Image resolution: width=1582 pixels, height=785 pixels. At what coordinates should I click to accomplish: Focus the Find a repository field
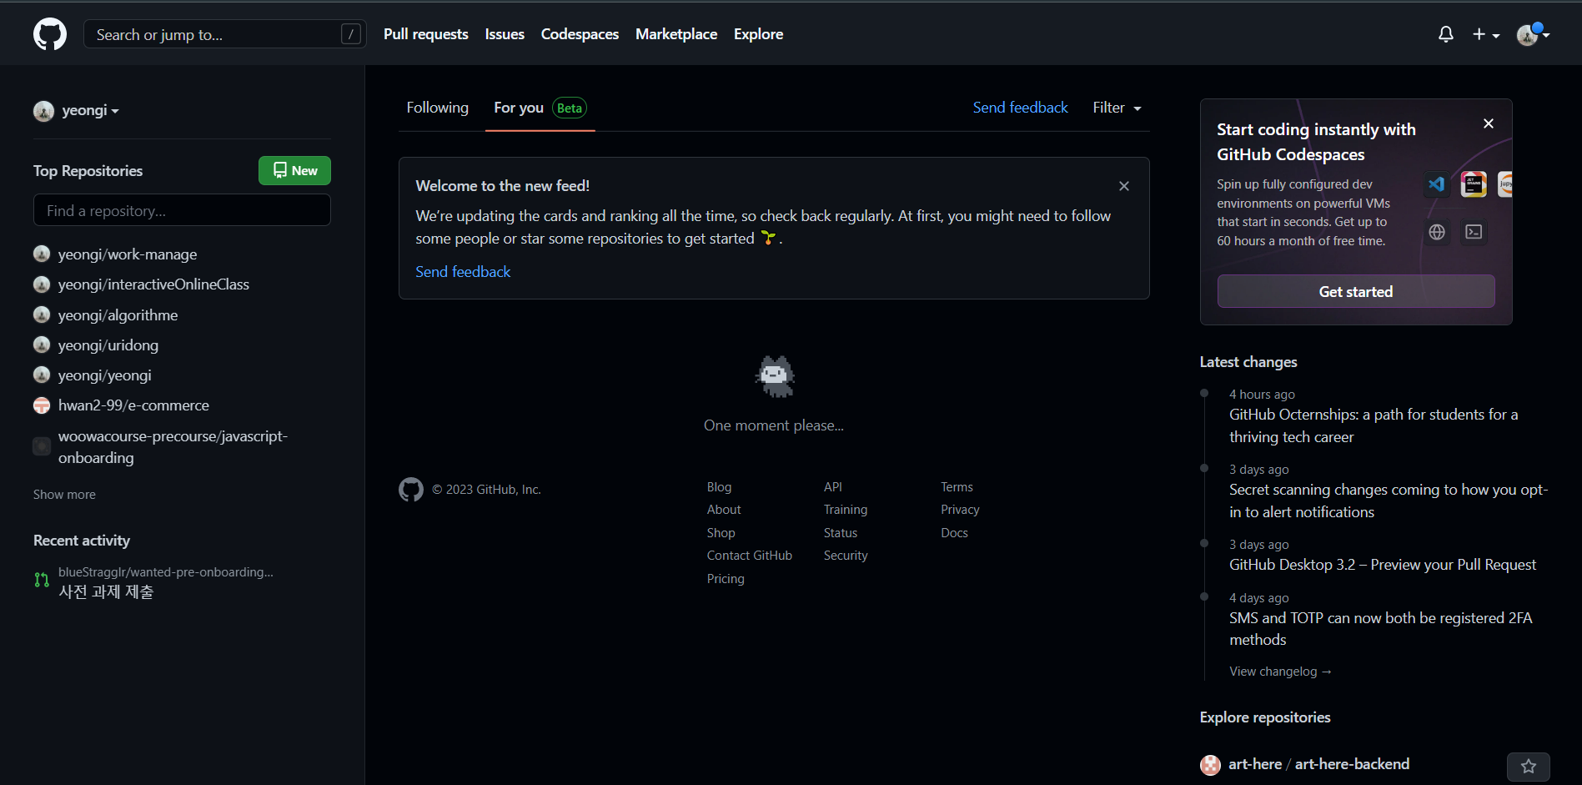click(182, 210)
